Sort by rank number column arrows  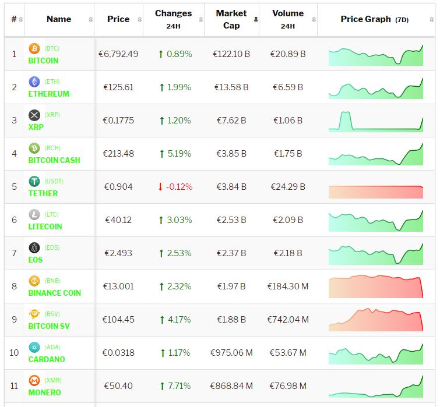click(x=21, y=19)
